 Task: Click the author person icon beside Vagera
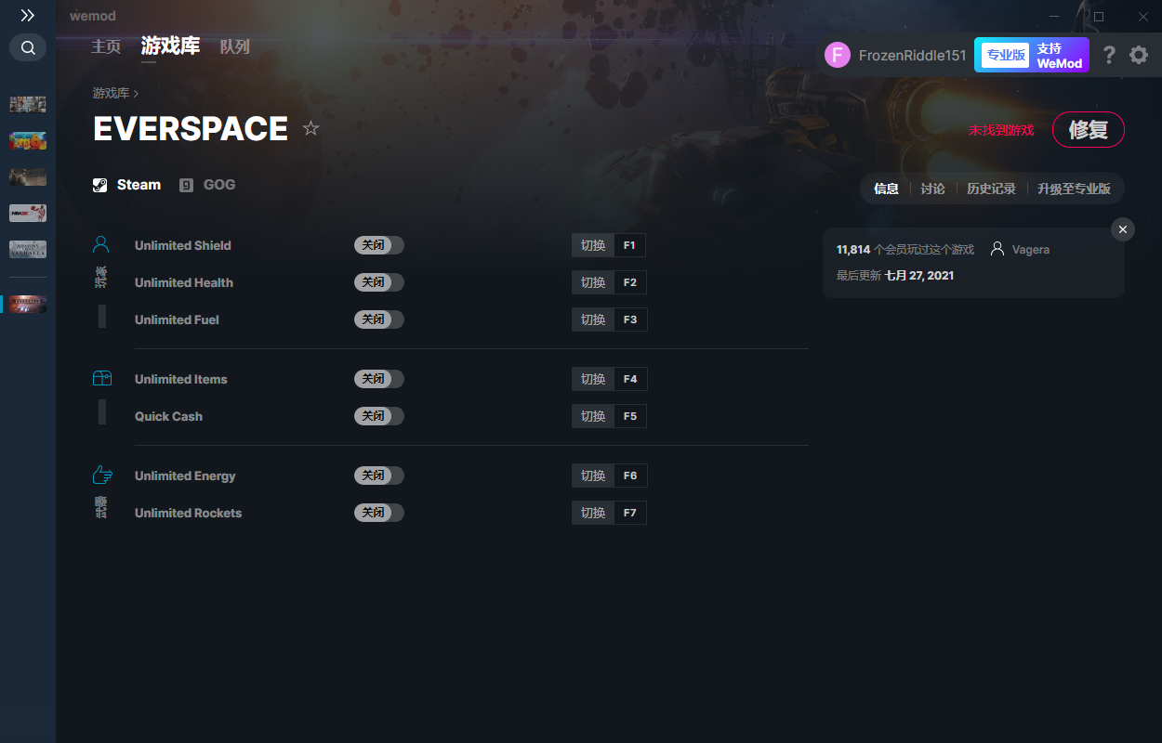997,249
